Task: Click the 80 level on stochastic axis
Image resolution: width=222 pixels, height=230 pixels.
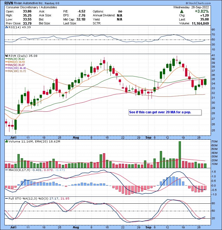Action: point(213,203)
